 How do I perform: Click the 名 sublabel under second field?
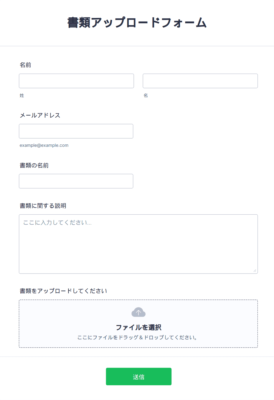coord(146,96)
